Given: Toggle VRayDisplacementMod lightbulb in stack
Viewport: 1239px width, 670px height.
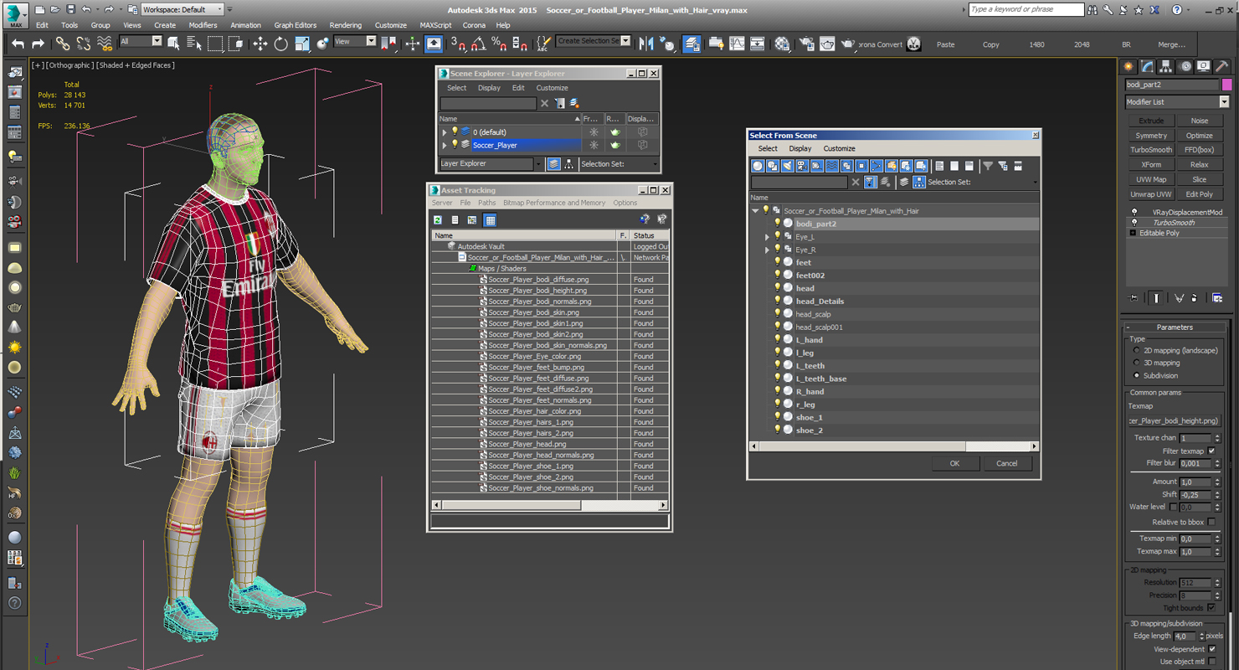Looking at the screenshot, I should coord(1134,212).
